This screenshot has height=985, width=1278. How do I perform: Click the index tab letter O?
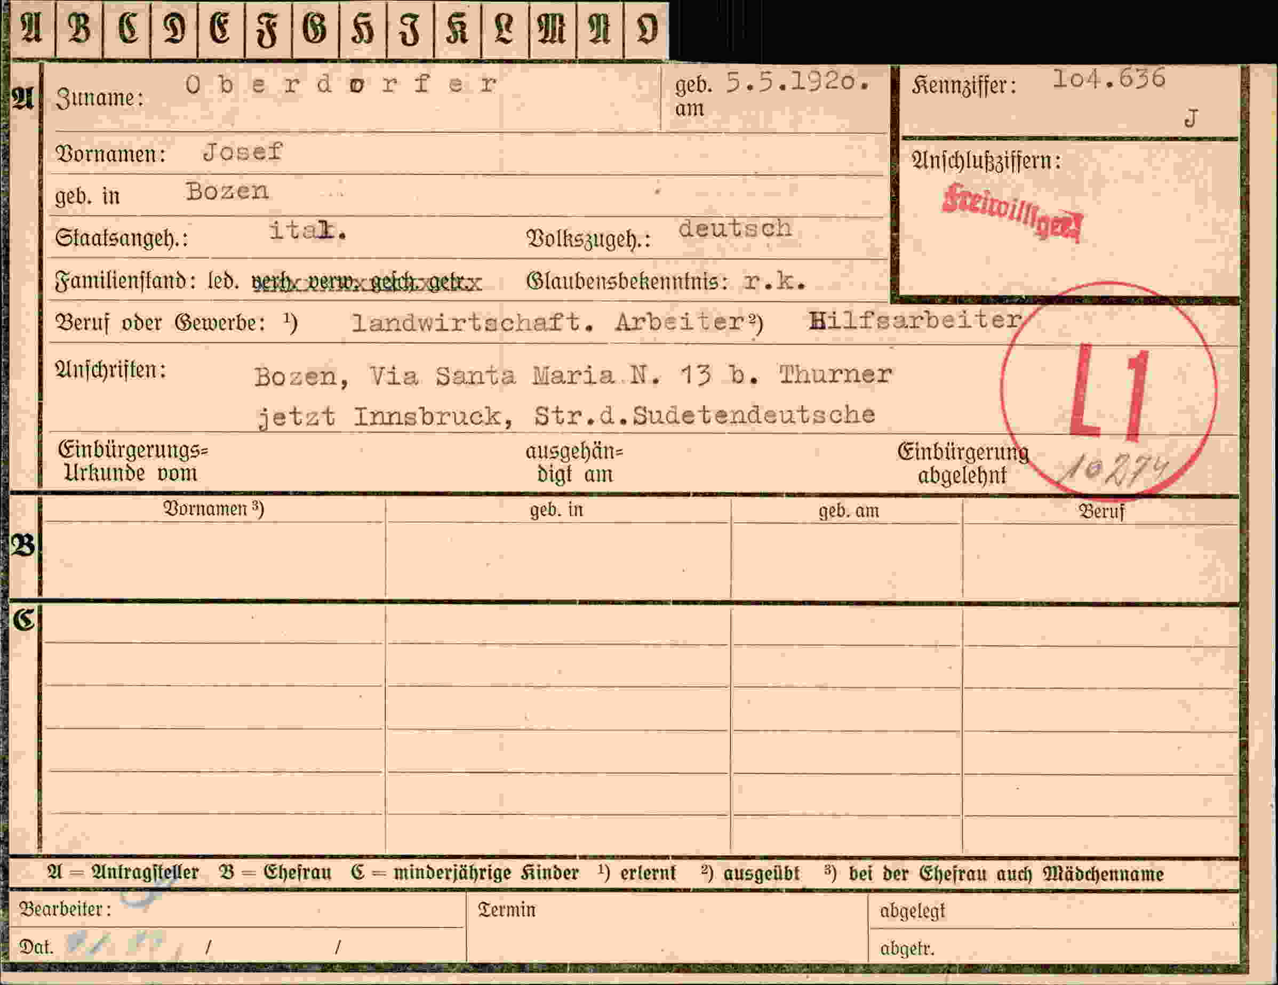pos(646,29)
